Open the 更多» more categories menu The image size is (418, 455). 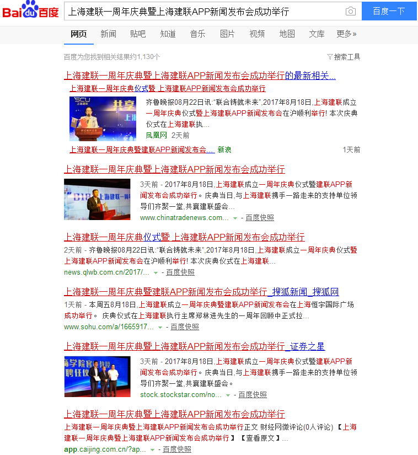346,34
